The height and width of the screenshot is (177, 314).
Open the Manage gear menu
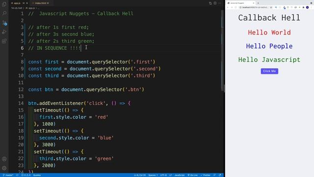[4, 168]
